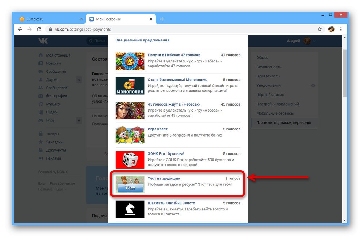Click link 45 голосов ждут в «Небесах»
This screenshot has height=237, width=361.
coord(174,104)
